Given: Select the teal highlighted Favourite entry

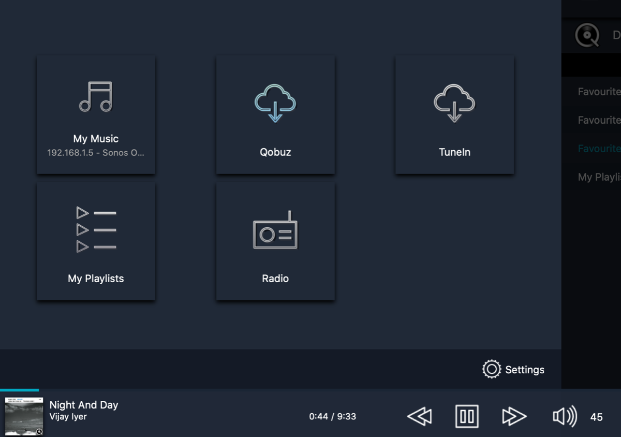Looking at the screenshot, I should coord(599,149).
